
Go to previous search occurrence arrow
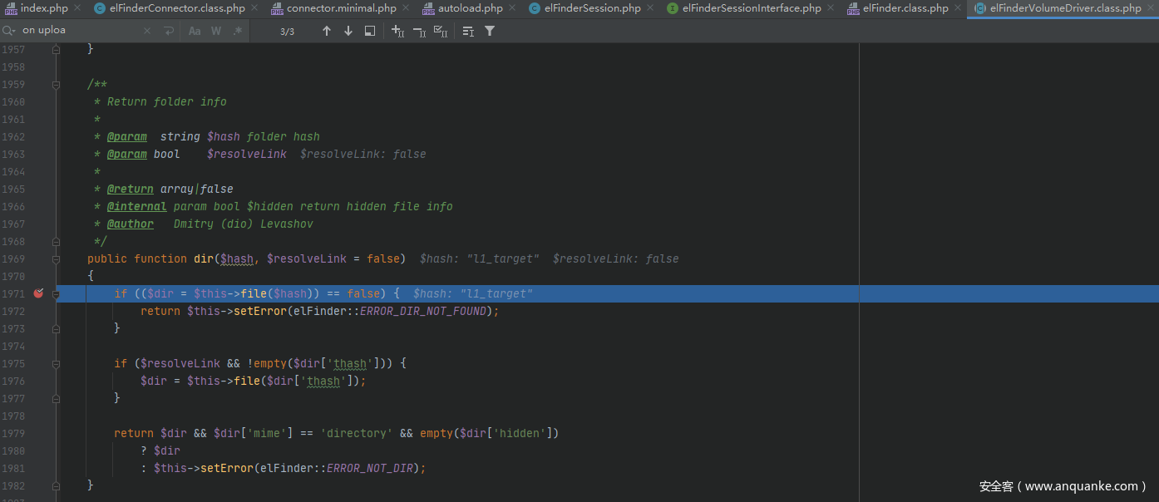point(327,31)
